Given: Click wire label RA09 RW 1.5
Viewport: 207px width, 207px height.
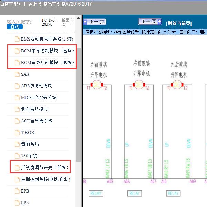Looking at the screenshot, I should pos(188,168).
